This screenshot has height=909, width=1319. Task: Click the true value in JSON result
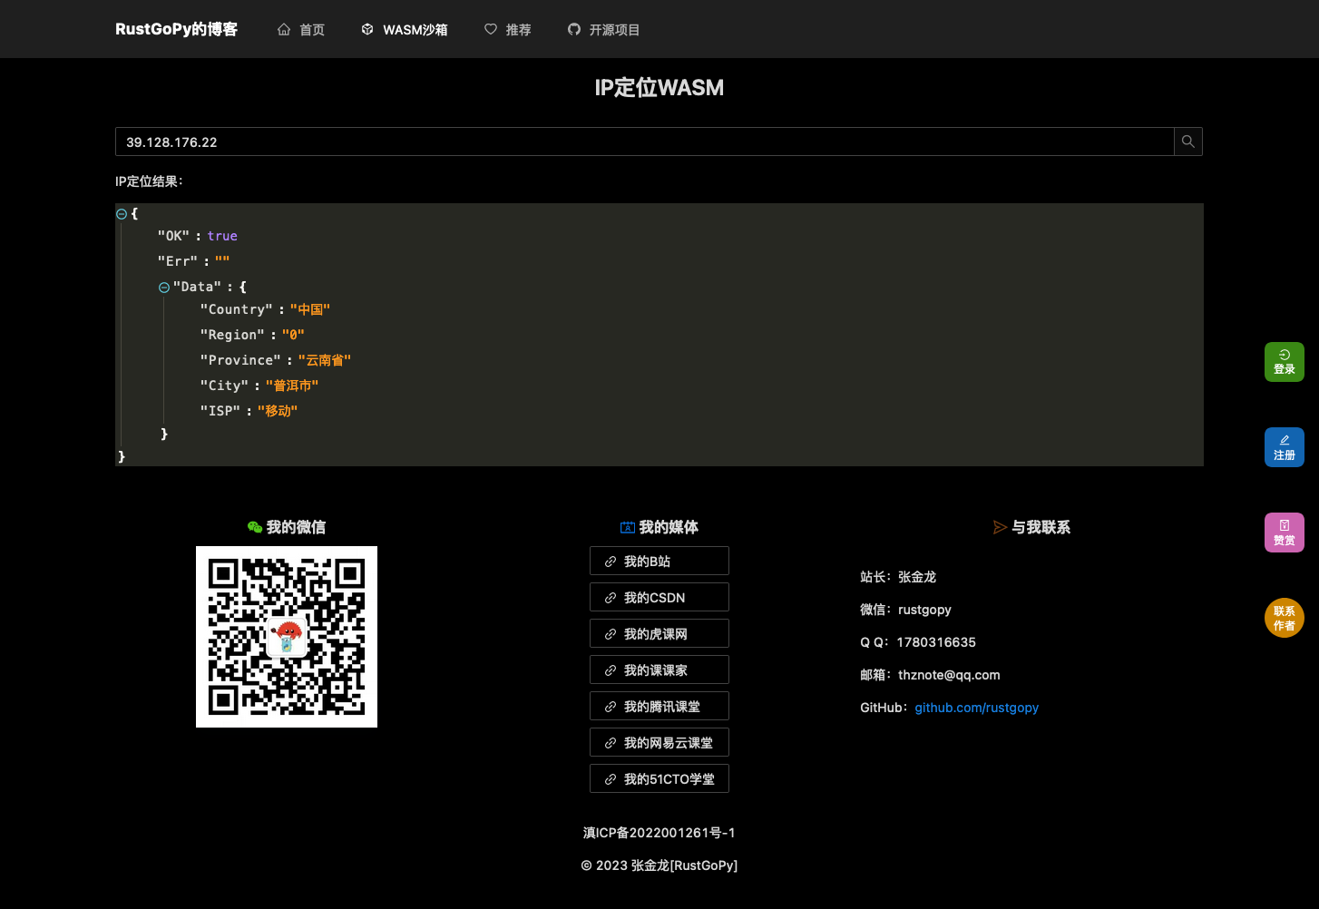(x=222, y=236)
